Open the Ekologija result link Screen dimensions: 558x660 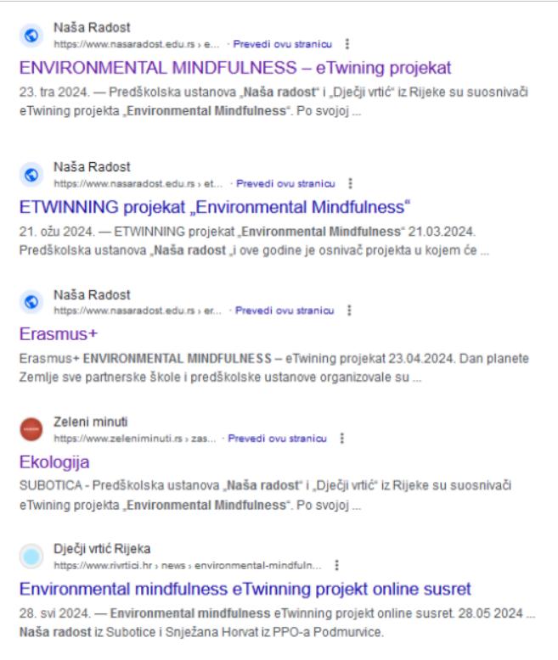pyautogui.click(x=54, y=462)
